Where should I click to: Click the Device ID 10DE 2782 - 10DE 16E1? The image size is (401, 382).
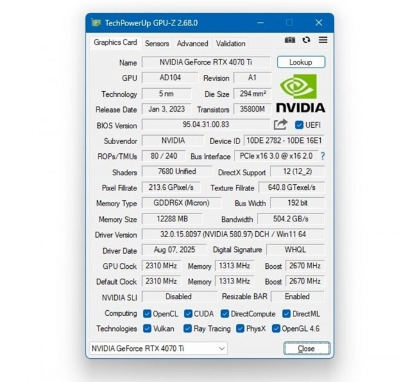point(284,141)
